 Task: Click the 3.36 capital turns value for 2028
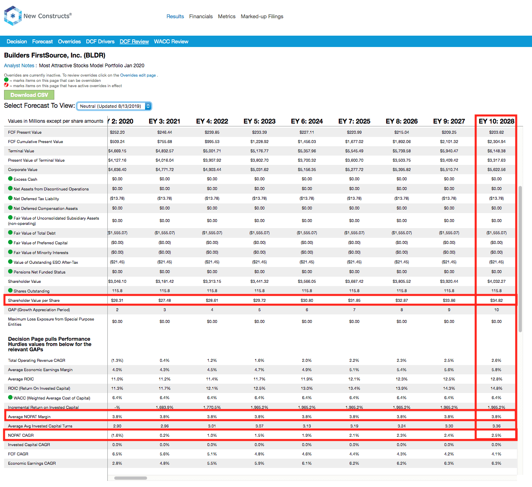[x=496, y=426]
